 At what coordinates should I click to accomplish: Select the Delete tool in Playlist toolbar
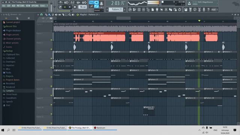pyautogui.click(x=53, y=15)
